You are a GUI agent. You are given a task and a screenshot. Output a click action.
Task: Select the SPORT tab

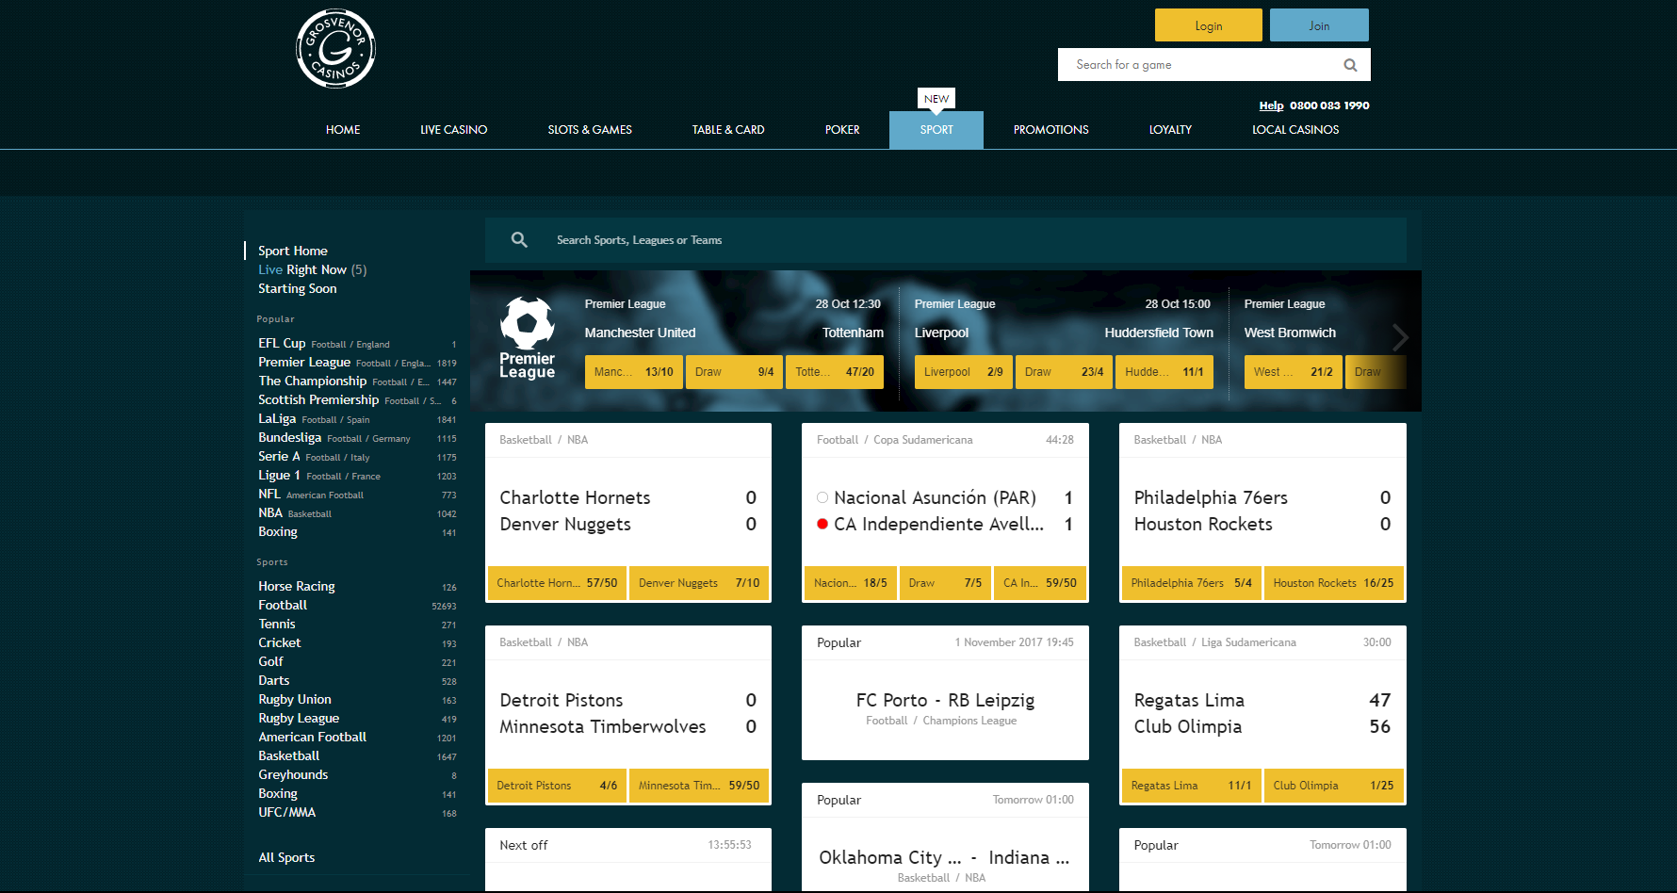pyautogui.click(x=936, y=130)
